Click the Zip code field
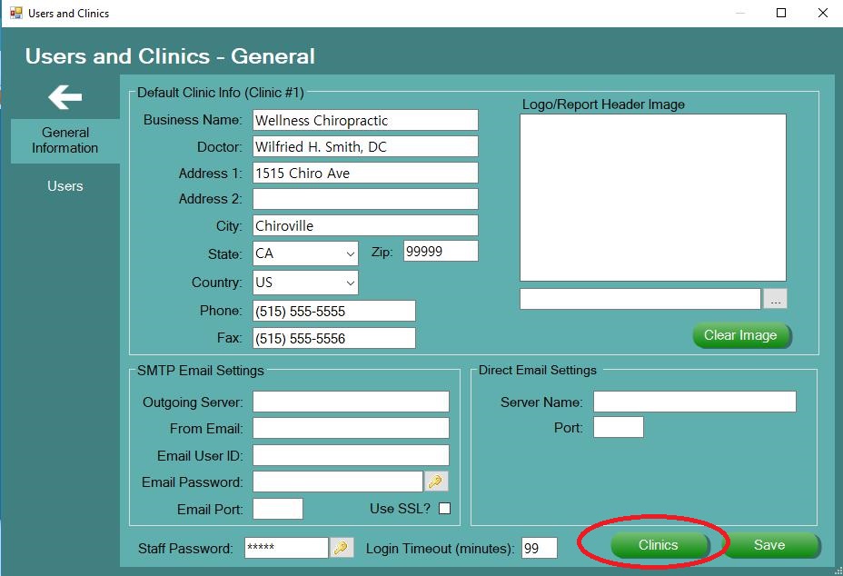843x576 pixels. [441, 251]
